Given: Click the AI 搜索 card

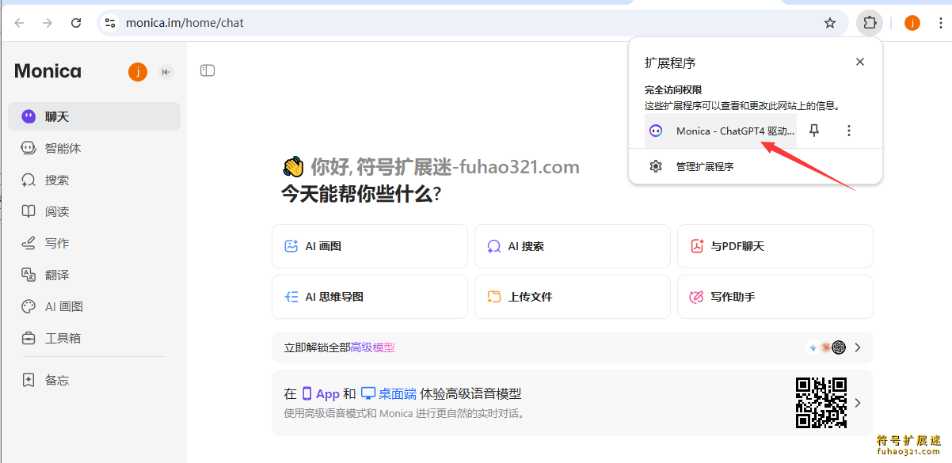Looking at the screenshot, I should [x=573, y=246].
